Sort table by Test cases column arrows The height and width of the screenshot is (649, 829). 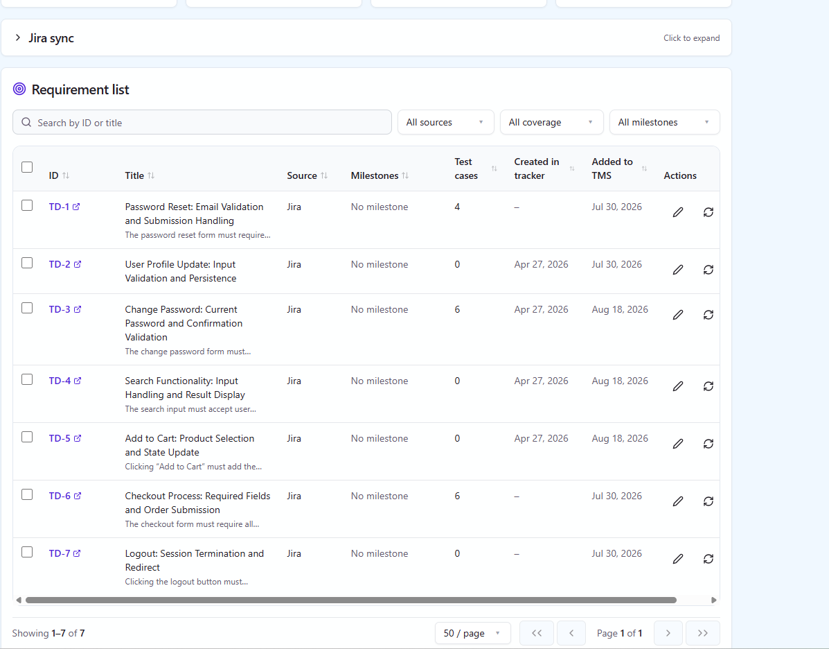coord(494,168)
